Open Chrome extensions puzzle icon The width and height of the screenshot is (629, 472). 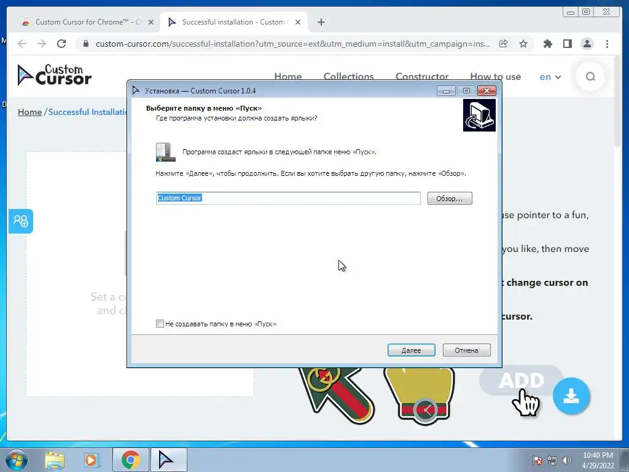[547, 44]
